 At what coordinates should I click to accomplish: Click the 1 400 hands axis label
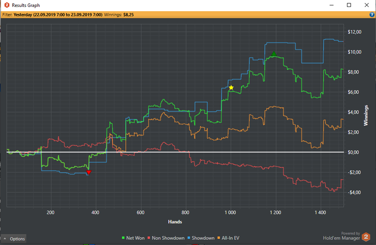(x=320, y=212)
